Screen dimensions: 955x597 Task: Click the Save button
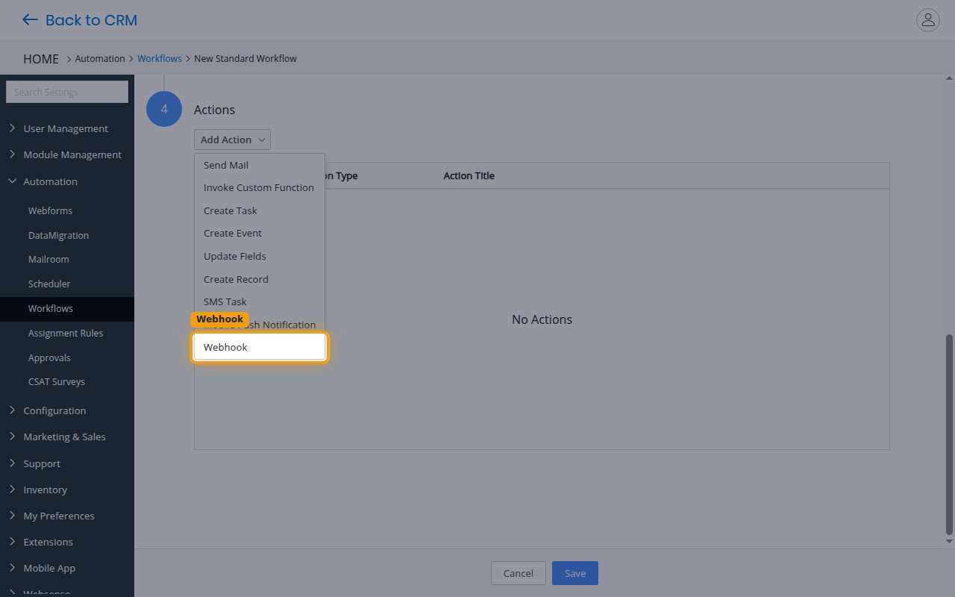[575, 573]
